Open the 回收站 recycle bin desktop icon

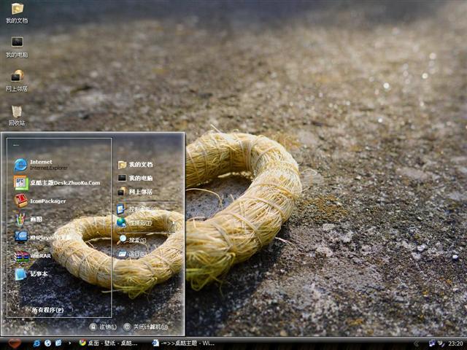[17, 116]
